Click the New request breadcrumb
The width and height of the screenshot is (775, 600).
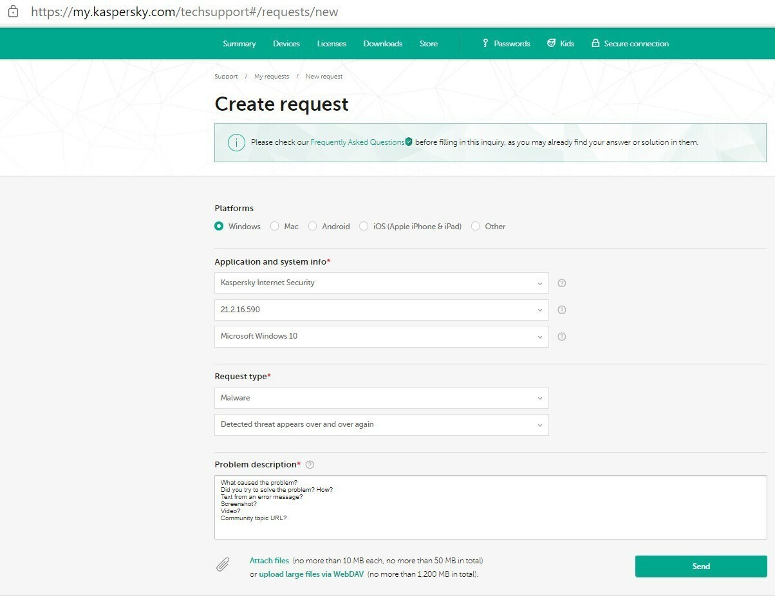pyautogui.click(x=324, y=77)
